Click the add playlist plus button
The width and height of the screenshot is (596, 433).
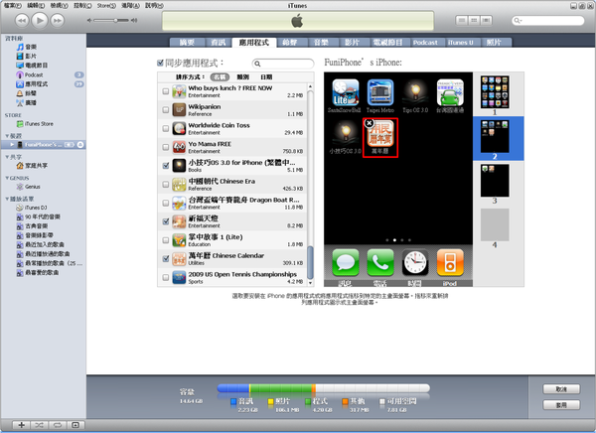(x=21, y=425)
